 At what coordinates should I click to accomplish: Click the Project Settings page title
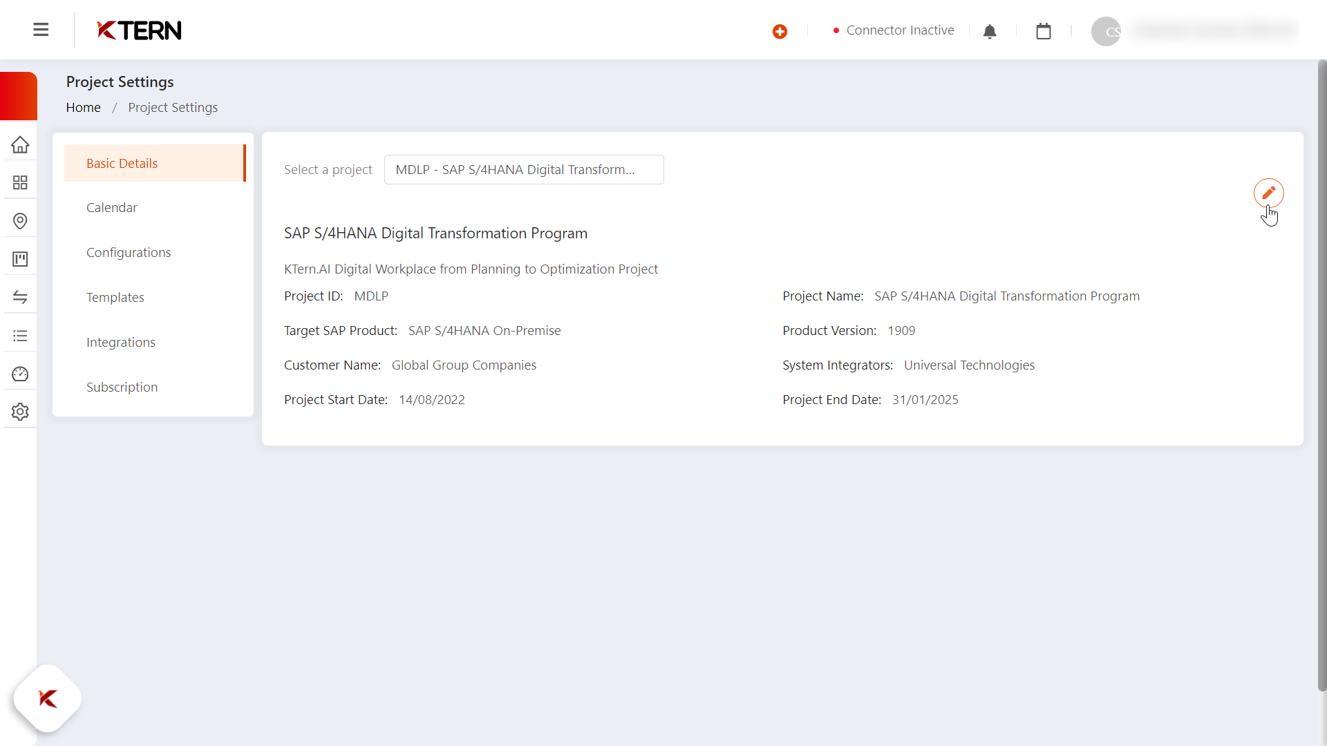click(120, 82)
